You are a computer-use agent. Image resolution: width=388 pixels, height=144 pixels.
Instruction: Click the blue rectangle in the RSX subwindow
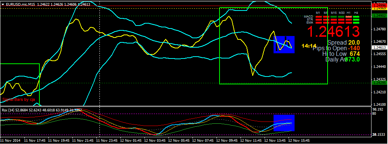point(284,123)
